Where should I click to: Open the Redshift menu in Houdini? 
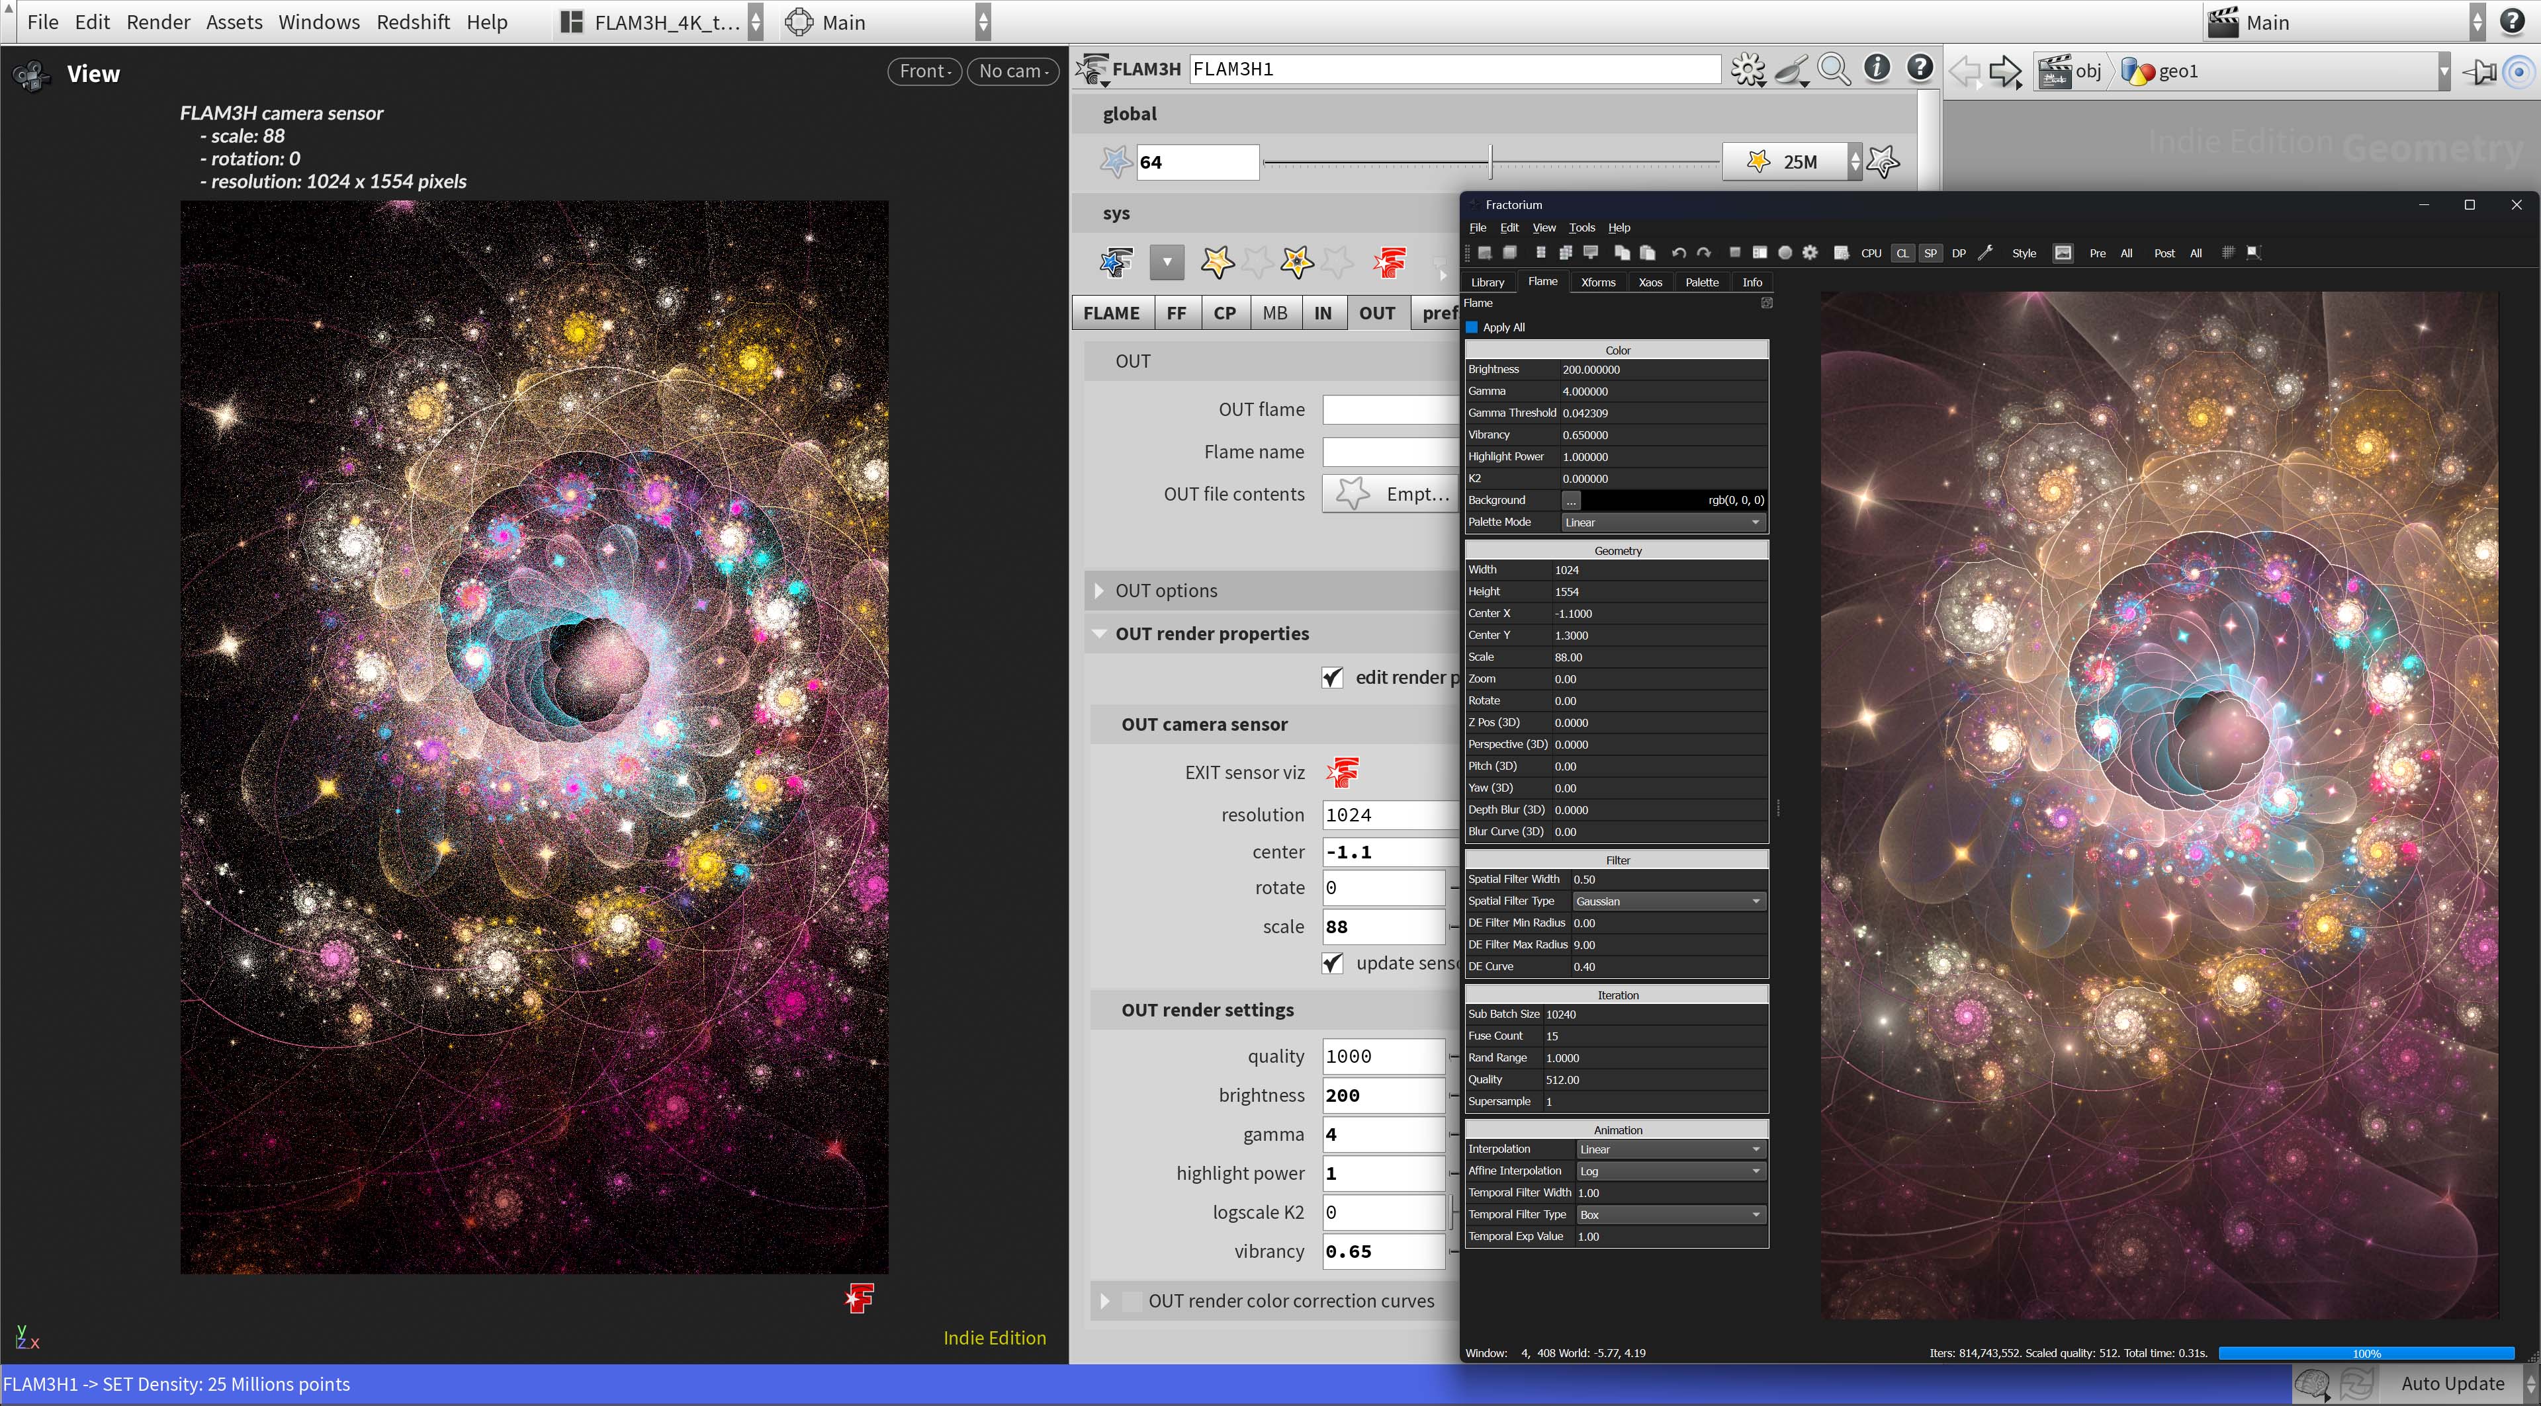[x=414, y=22]
